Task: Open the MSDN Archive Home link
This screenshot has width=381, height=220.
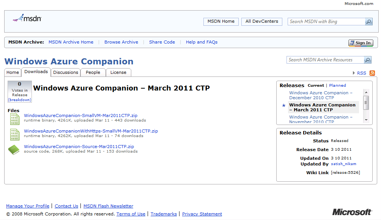Action: pyautogui.click(x=71, y=42)
